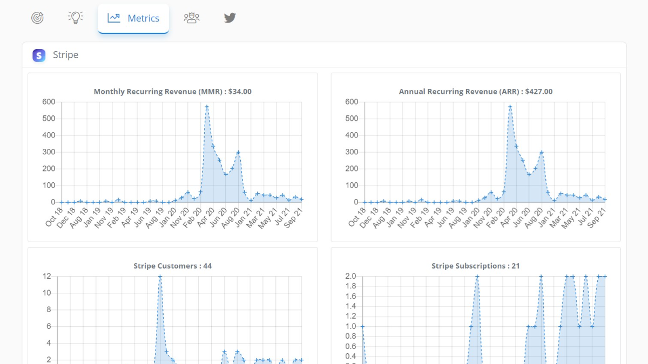Click leftmost 1.0 point in Subscriptions chart
Screen dimensions: 648x364
click(x=362, y=326)
